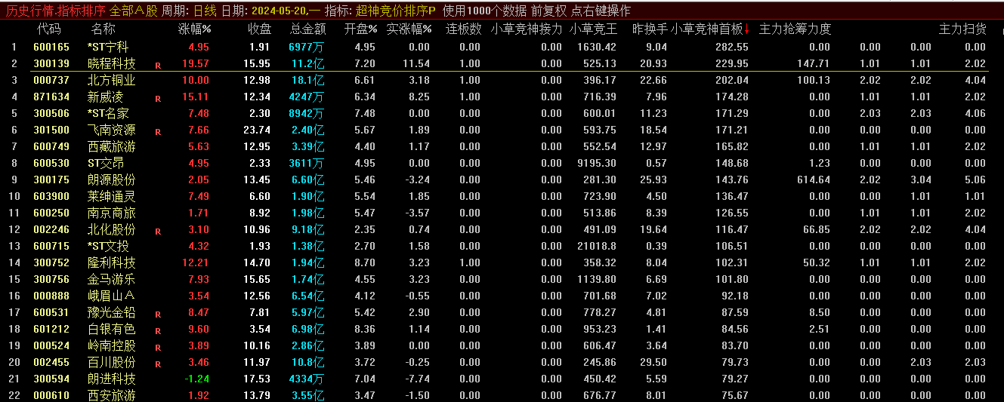Click the R marker beside 飞南资源
The width and height of the screenshot is (1004, 402).
(158, 131)
